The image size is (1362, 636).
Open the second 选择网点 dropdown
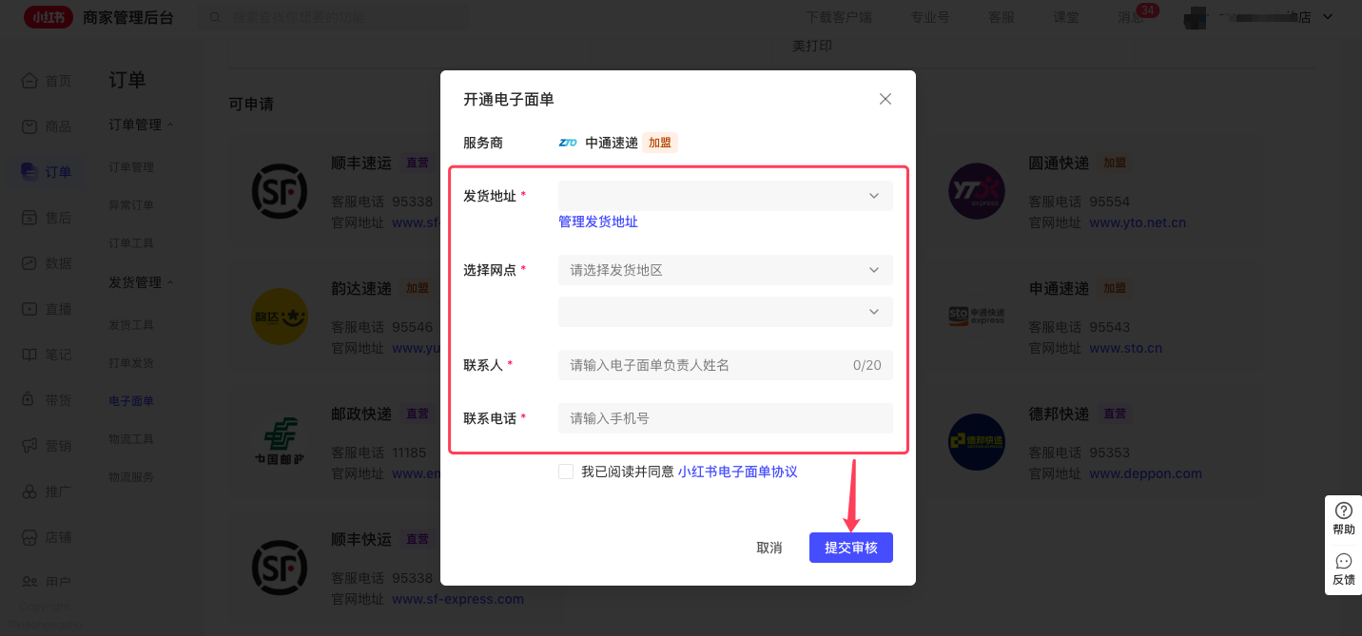tap(725, 312)
